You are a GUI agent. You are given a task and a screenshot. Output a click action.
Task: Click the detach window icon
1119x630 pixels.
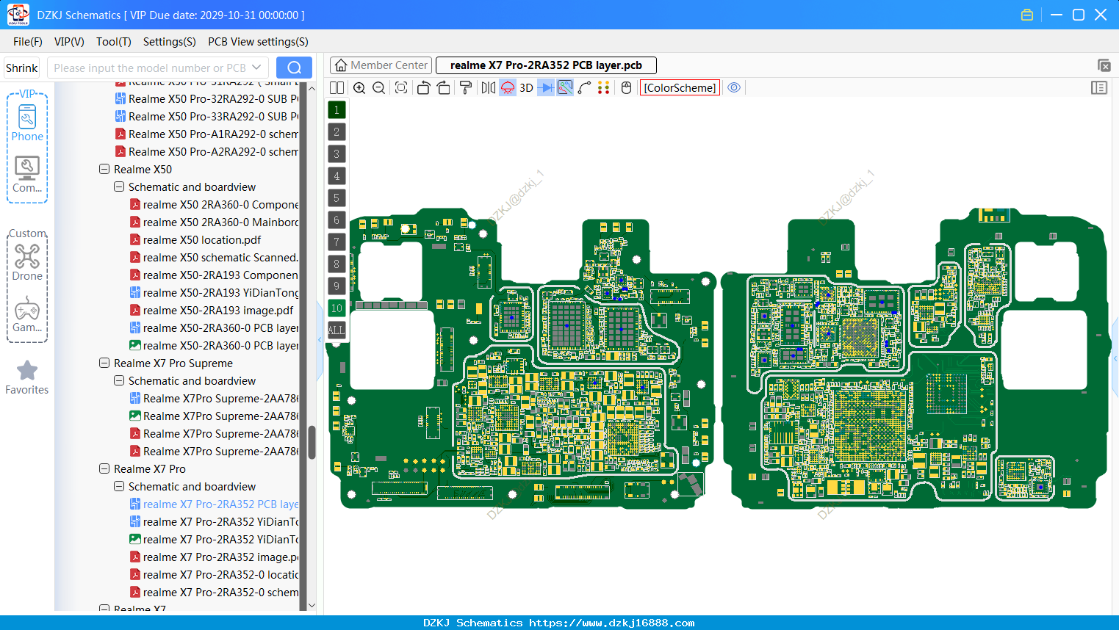(x=1104, y=65)
